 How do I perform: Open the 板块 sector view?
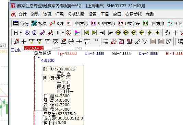pos(39,23)
